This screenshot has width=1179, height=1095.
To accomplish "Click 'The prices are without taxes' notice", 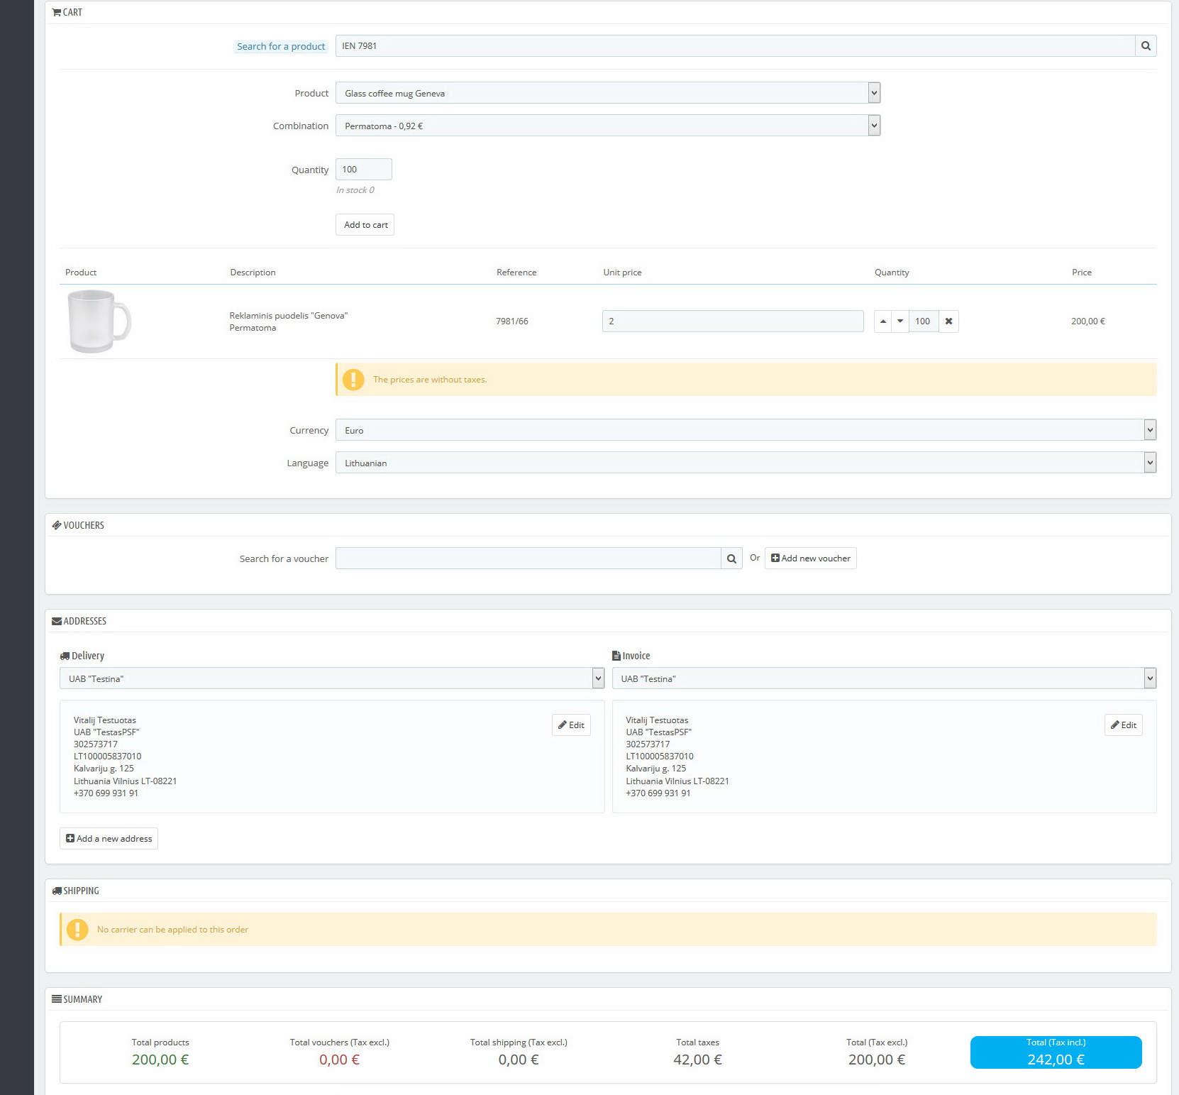I will 430,380.
